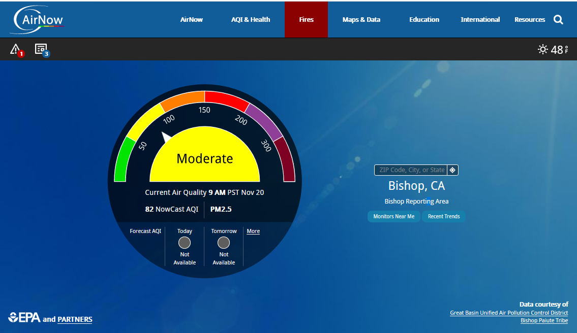This screenshot has height=333, width=577.
Task: Open the announcements news icon
Action: tap(41, 49)
